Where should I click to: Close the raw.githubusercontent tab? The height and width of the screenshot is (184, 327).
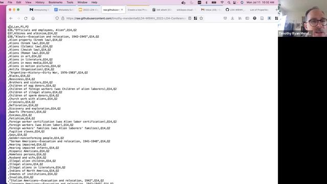point(122,10)
